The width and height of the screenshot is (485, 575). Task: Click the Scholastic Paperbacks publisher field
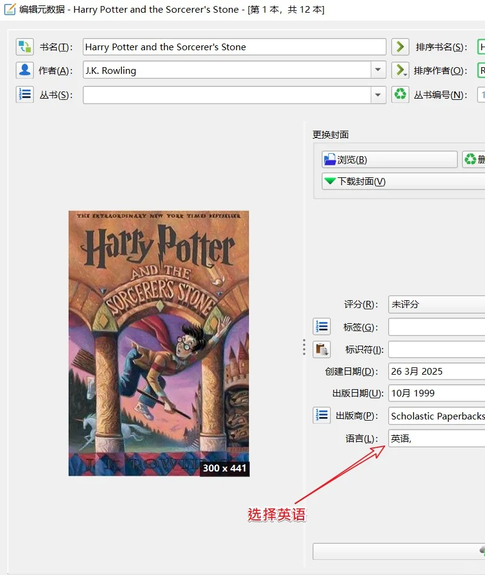point(437,416)
